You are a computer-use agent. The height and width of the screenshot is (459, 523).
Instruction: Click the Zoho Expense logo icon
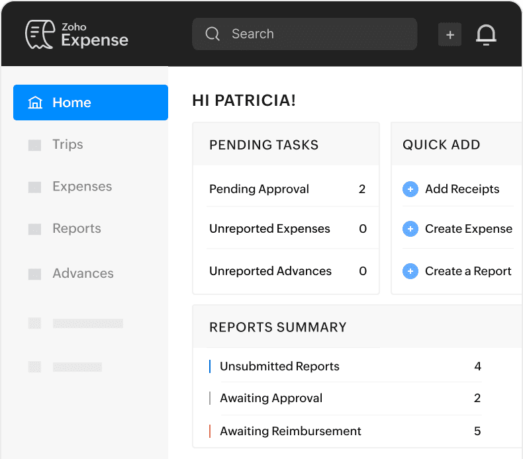click(40, 34)
